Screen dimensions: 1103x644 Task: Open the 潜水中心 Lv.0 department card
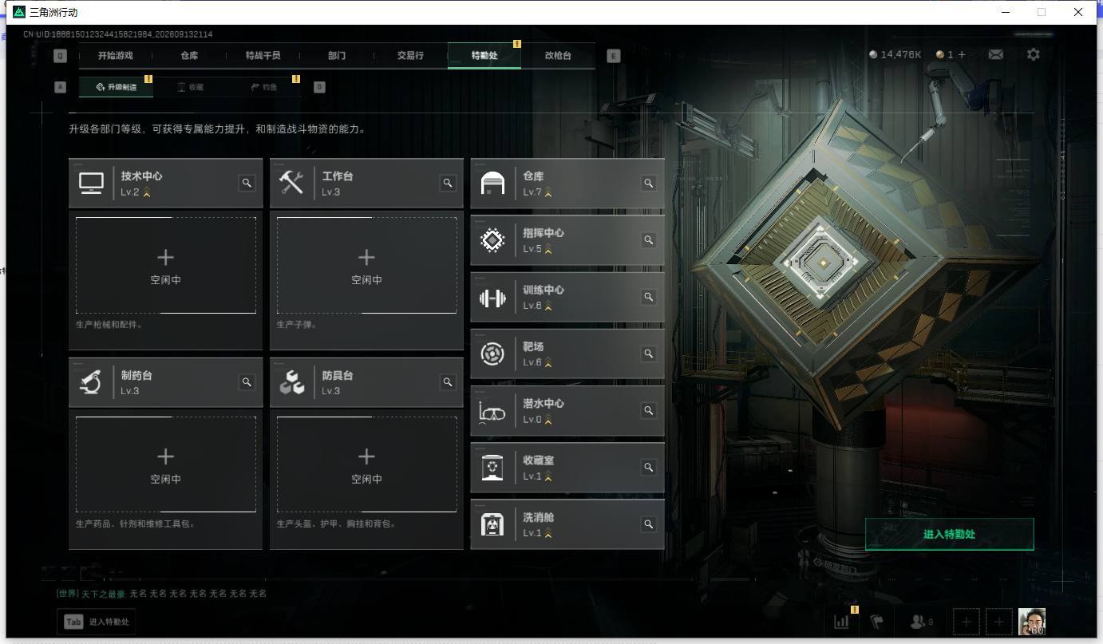(567, 410)
